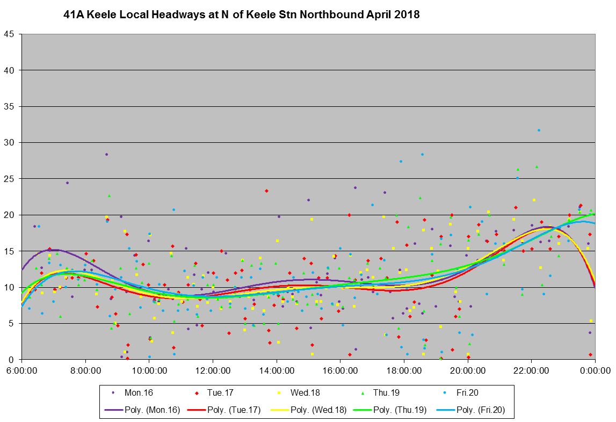Select the chart title text

tap(241, 15)
